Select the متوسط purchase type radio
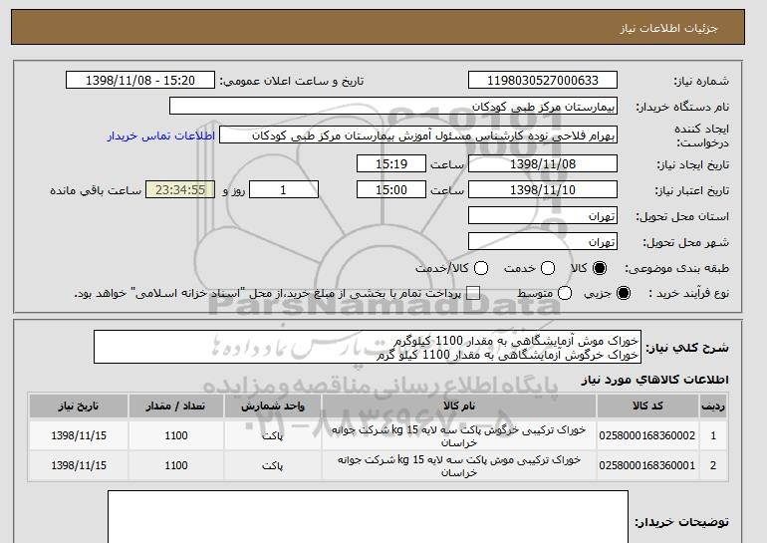This screenshot has height=543, width=767. point(565,293)
